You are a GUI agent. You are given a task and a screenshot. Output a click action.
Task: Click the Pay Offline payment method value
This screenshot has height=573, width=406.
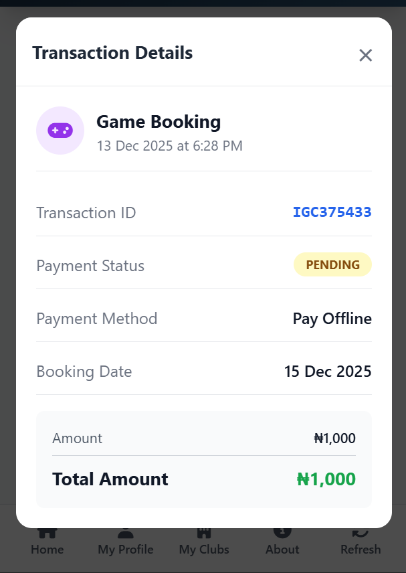332,319
